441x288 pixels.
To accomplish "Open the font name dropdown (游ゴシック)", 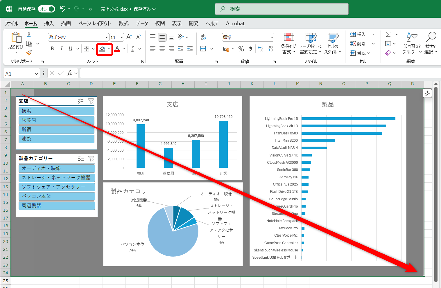I will (x=107, y=37).
